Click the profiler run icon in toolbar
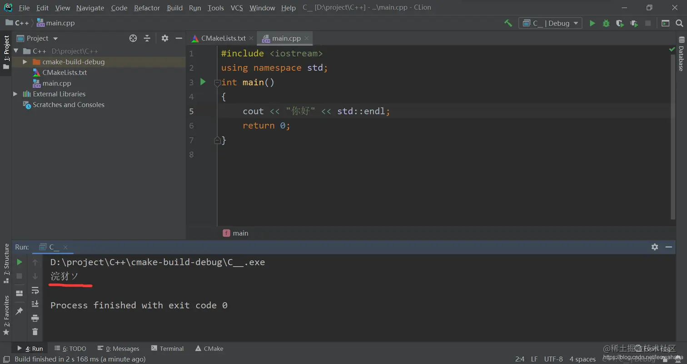This screenshot has height=364, width=687. (x=634, y=23)
